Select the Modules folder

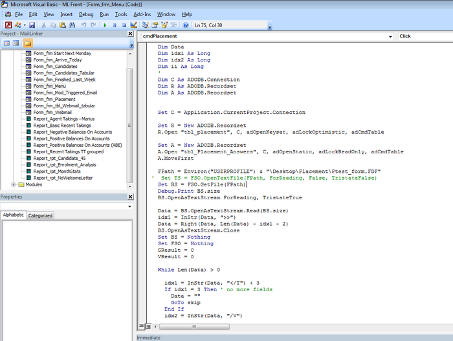[x=34, y=184]
